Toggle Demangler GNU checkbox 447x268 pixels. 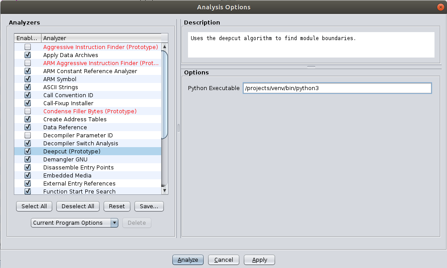point(28,159)
